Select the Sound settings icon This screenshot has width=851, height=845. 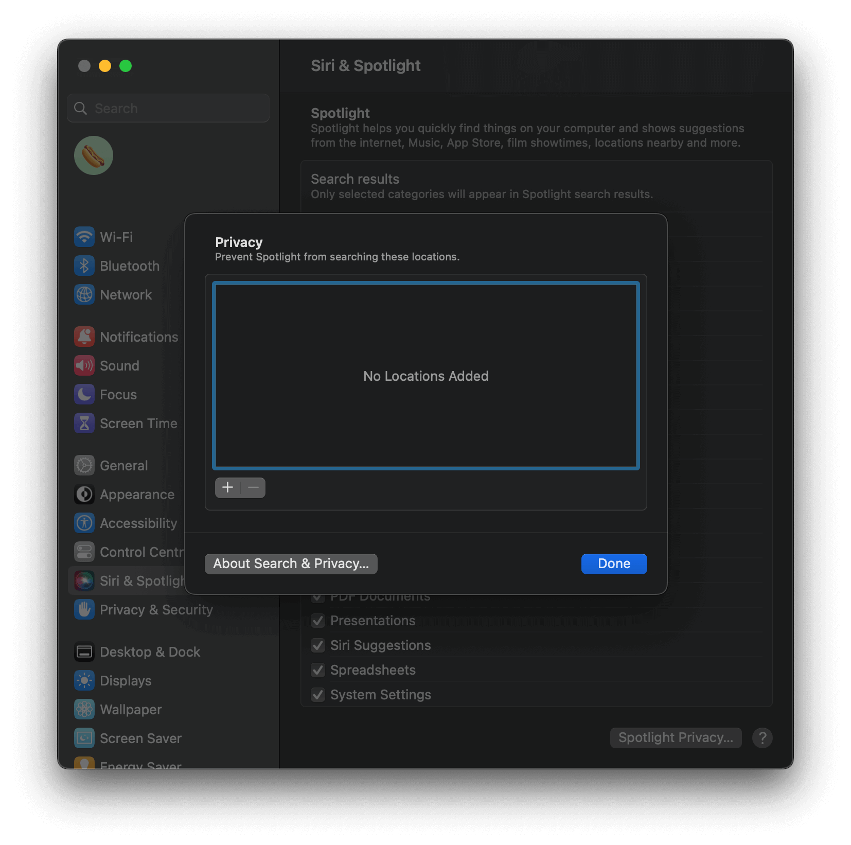84,365
